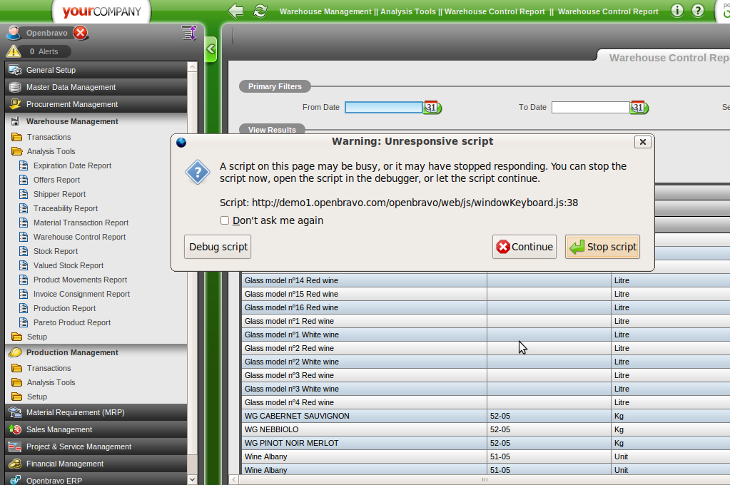Log out with red X next to Openbravo

pyautogui.click(x=81, y=33)
